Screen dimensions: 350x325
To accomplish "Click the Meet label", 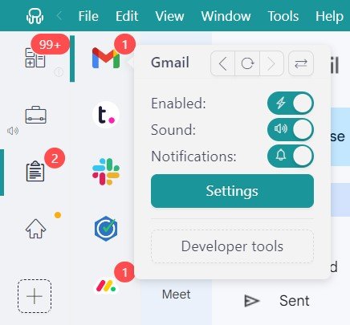I will tap(177, 295).
